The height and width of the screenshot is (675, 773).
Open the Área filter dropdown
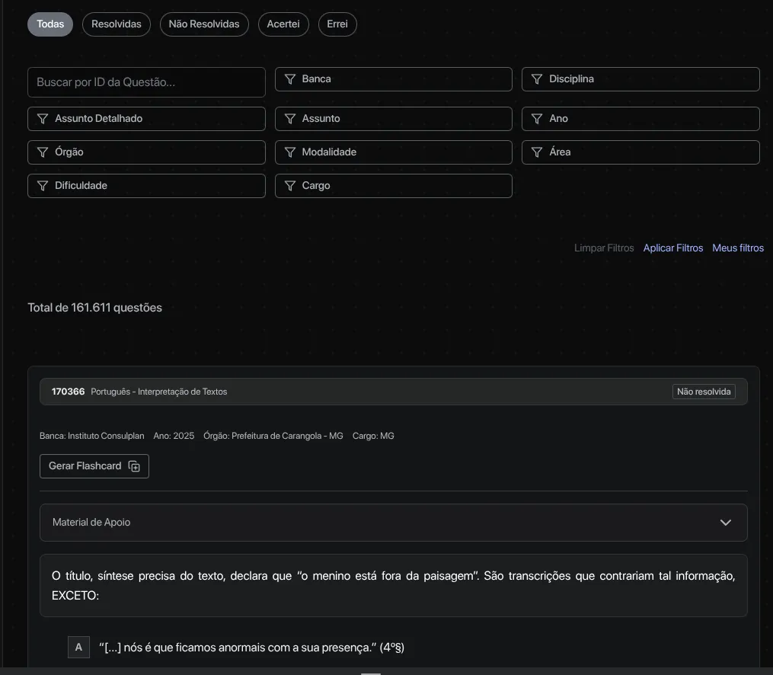pos(640,152)
